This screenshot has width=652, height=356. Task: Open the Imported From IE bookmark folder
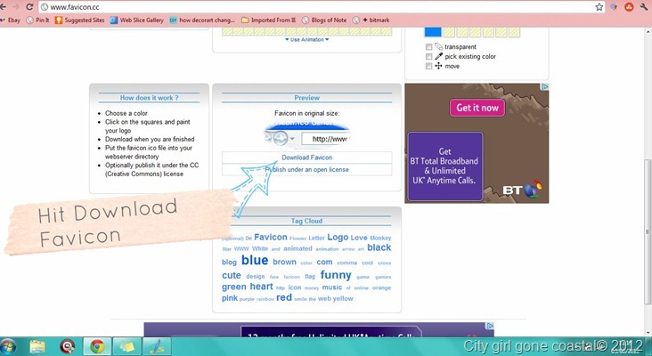point(269,20)
